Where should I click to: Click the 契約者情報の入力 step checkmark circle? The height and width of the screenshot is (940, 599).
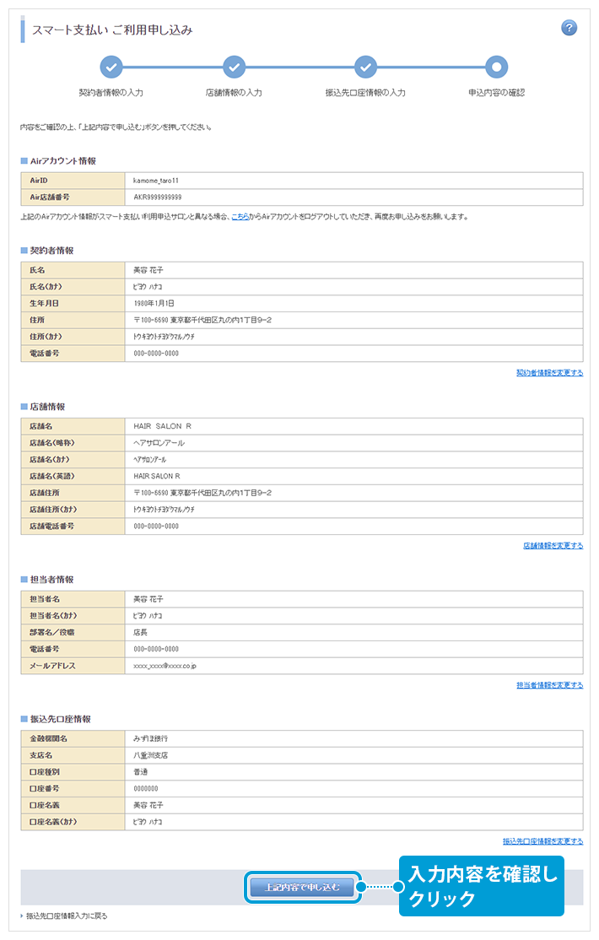coord(111,67)
